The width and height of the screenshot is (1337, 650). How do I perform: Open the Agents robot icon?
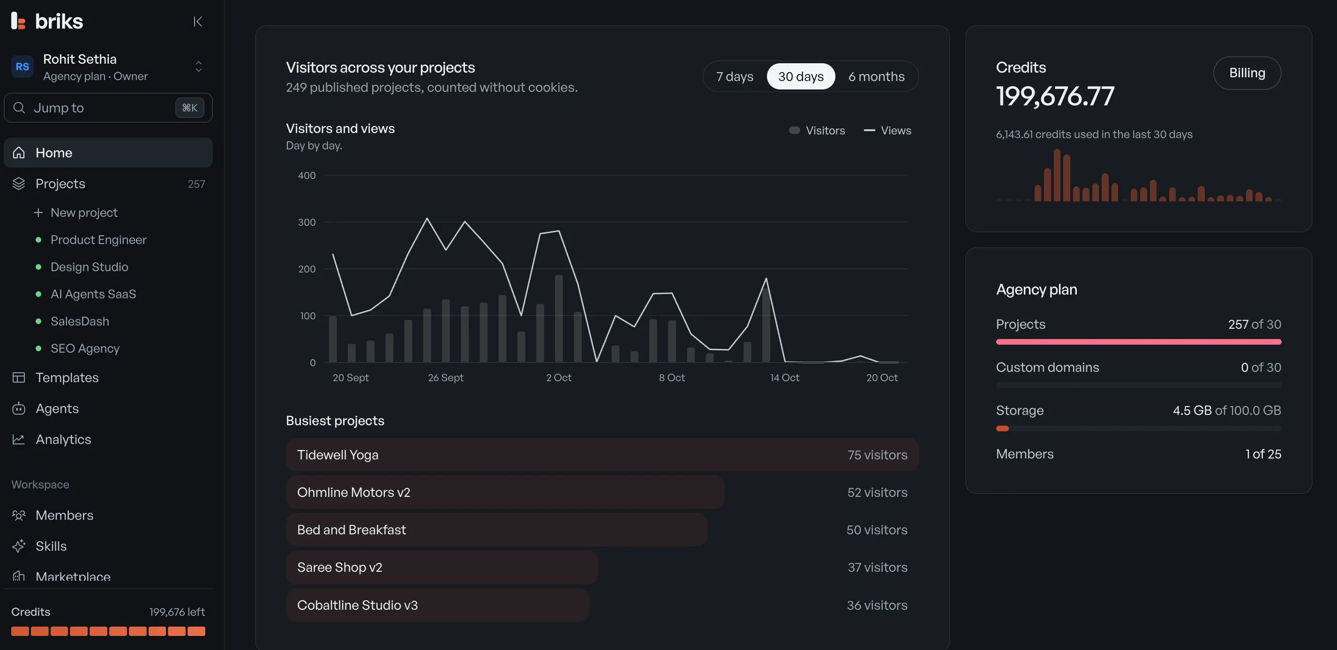[x=19, y=408]
